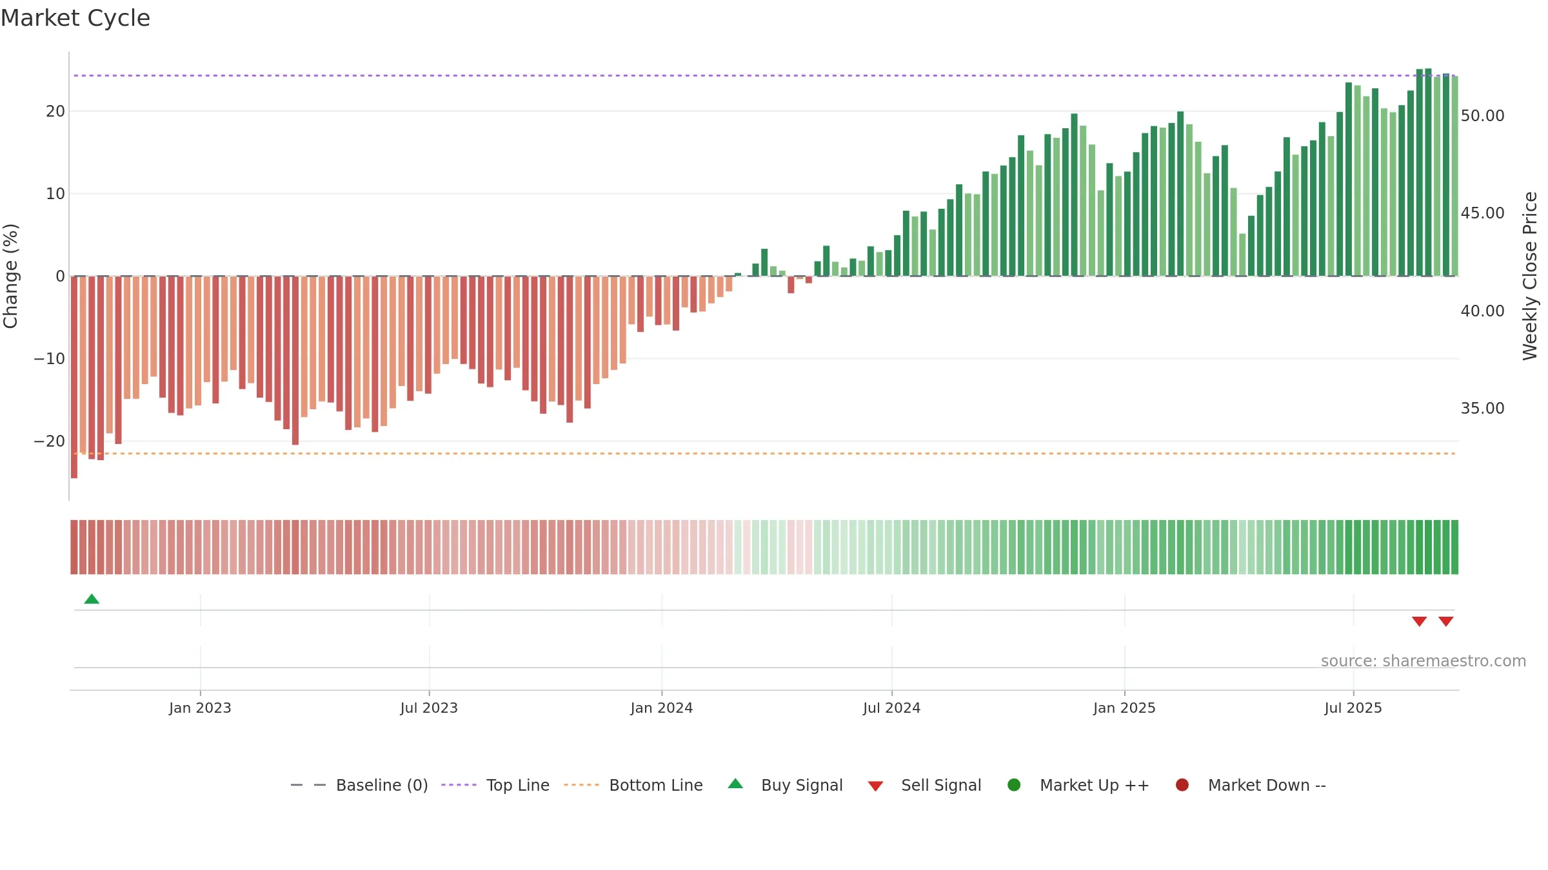The image size is (1548, 870).
Task: Click the deepest red bar at the chart start
Action: (74, 377)
